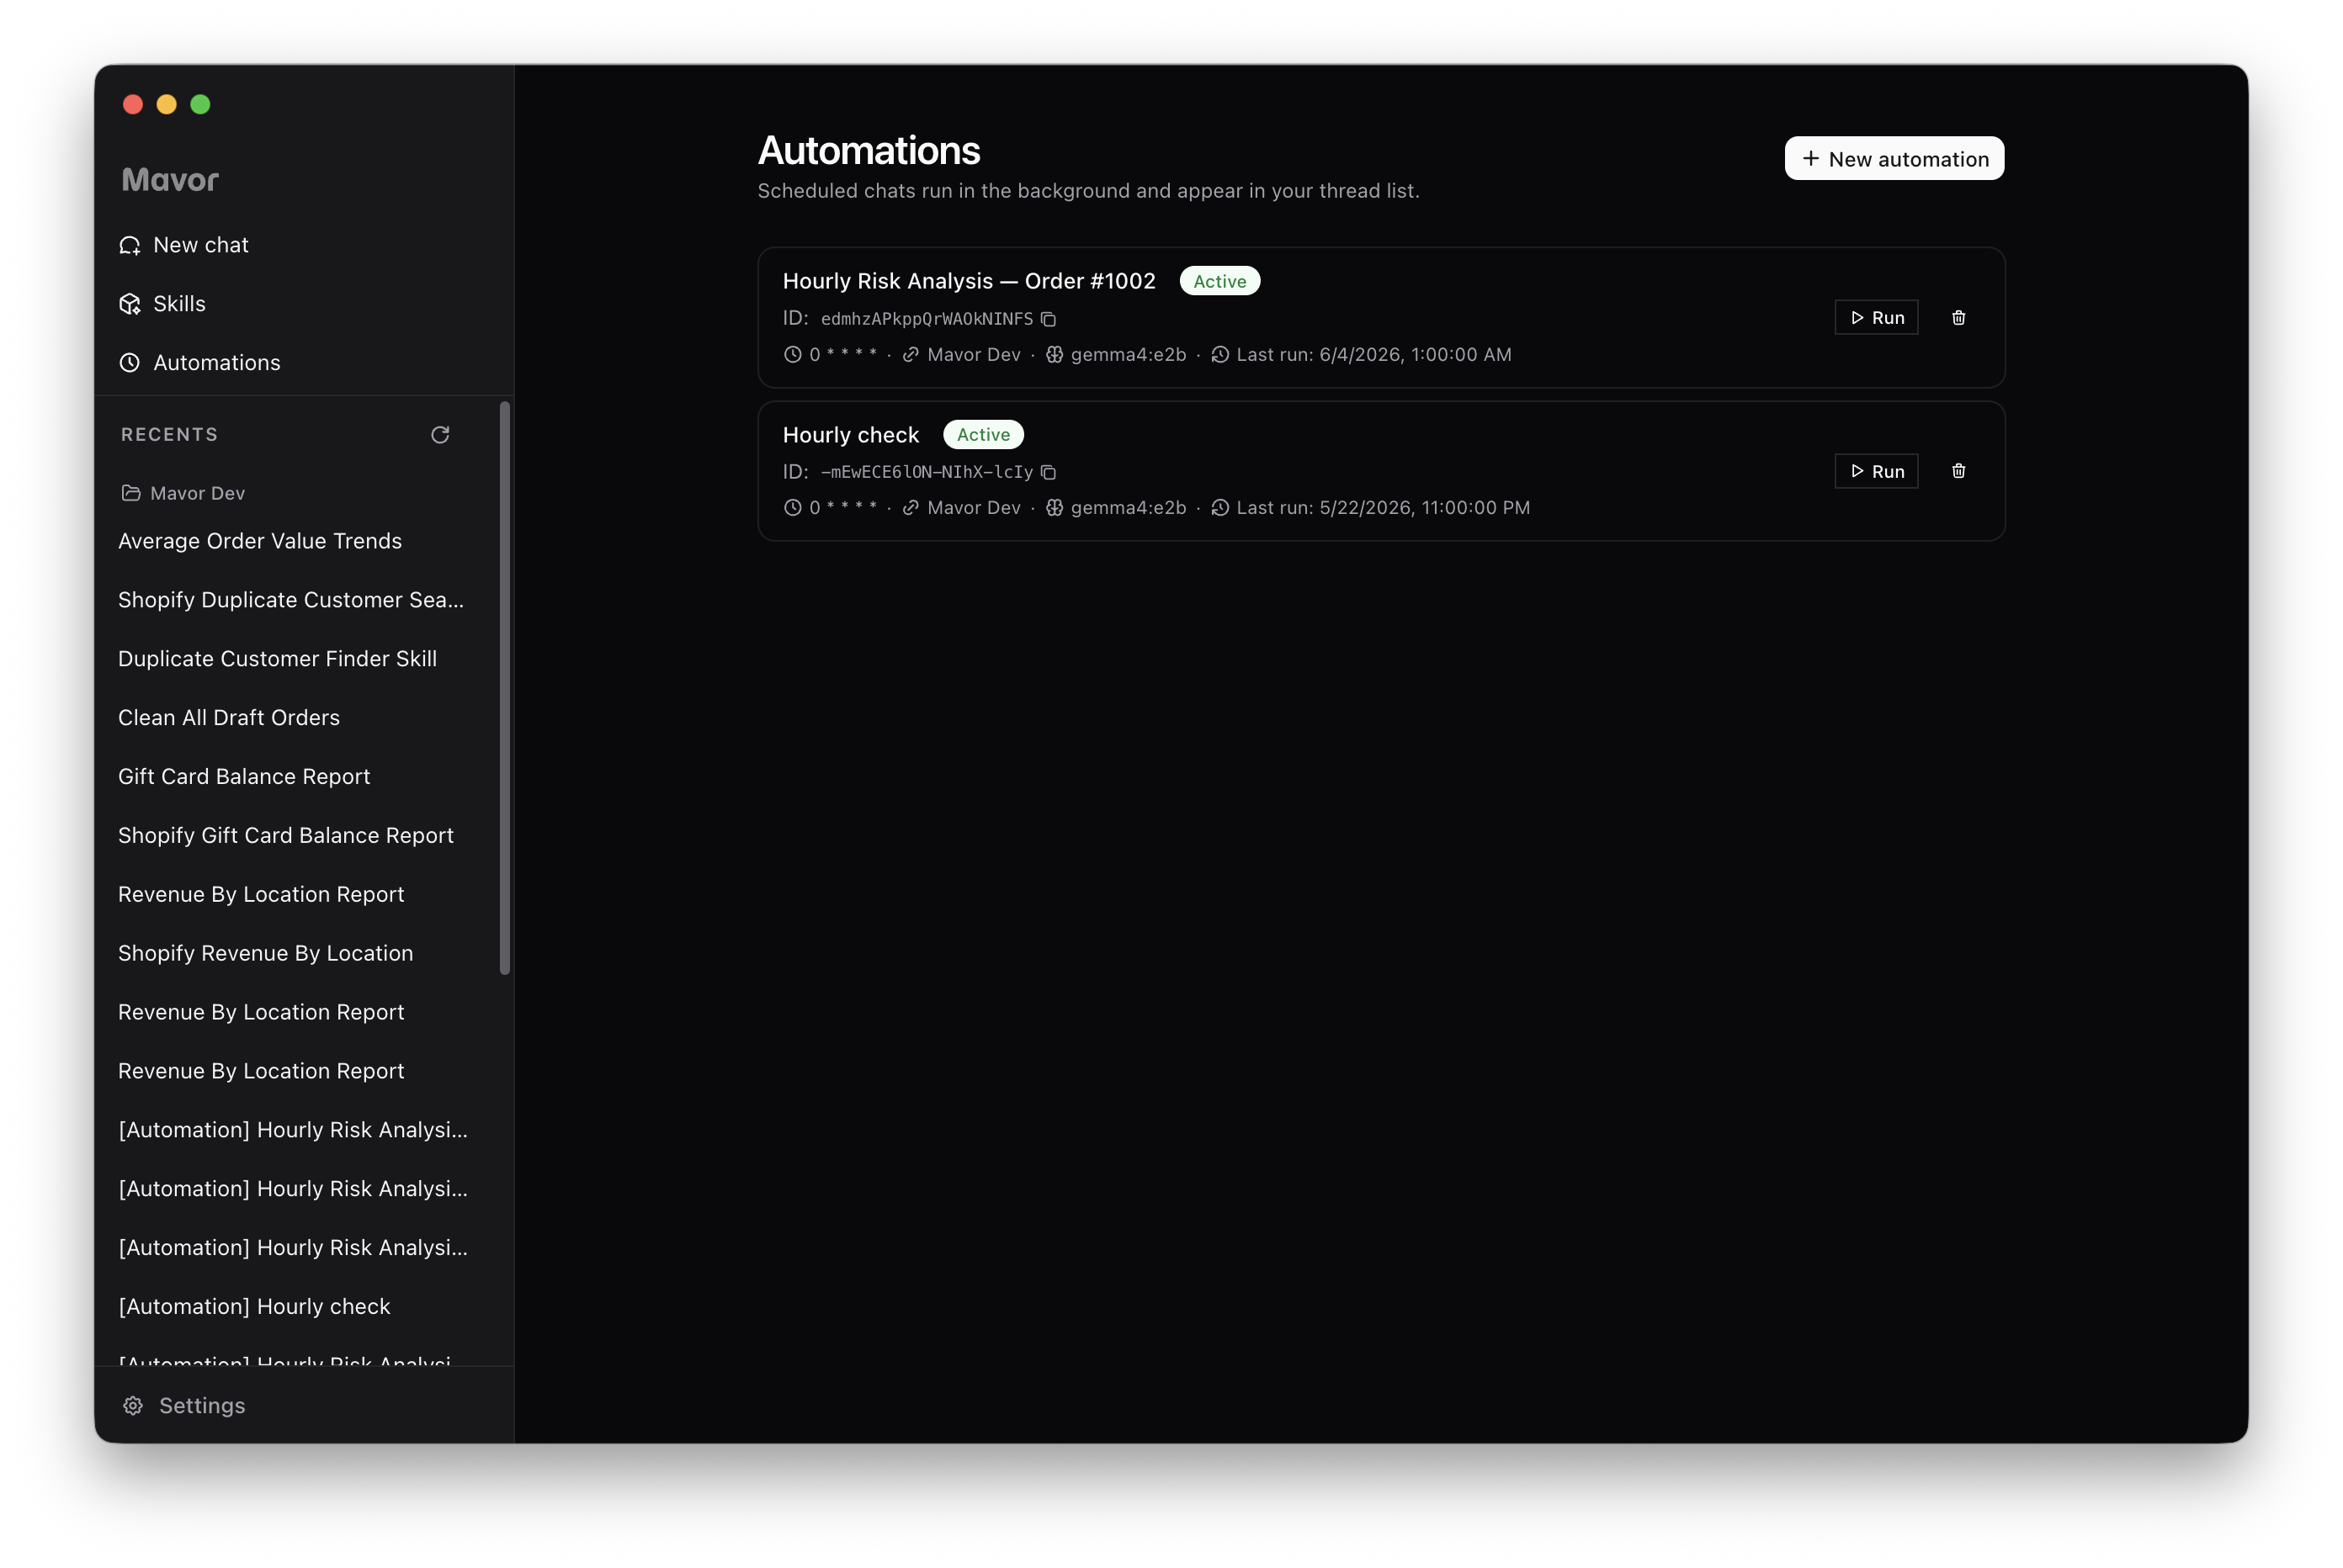
Task: Copy ID -mEwECE6lON-NIhX-lcIy
Action: [x=1049, y=472]
